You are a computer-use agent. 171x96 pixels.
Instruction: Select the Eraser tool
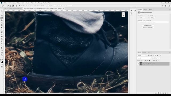click(x=2, y=34)
